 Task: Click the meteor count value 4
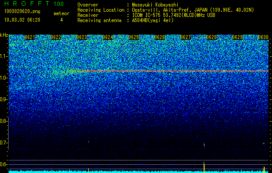(x=61, y=20)
